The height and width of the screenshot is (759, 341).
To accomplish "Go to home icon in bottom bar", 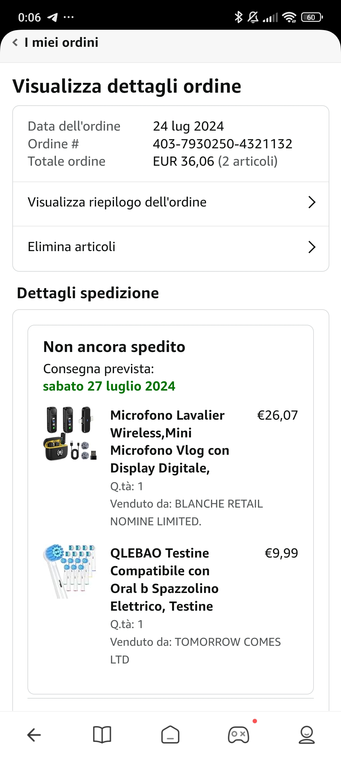I will point(170,734).
